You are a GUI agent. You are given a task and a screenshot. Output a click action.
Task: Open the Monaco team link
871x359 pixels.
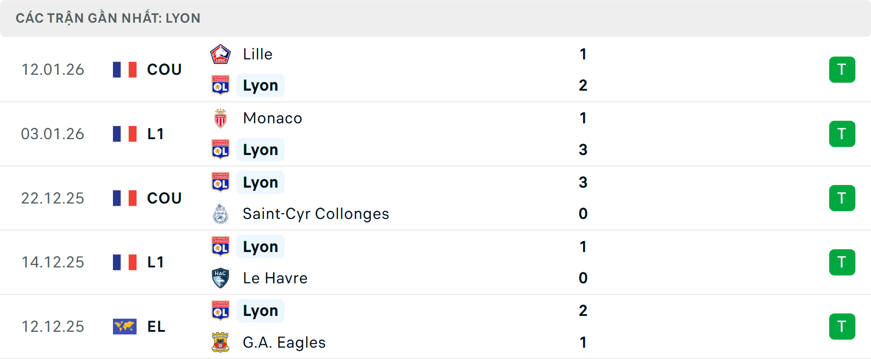click(x=273, y=118)
